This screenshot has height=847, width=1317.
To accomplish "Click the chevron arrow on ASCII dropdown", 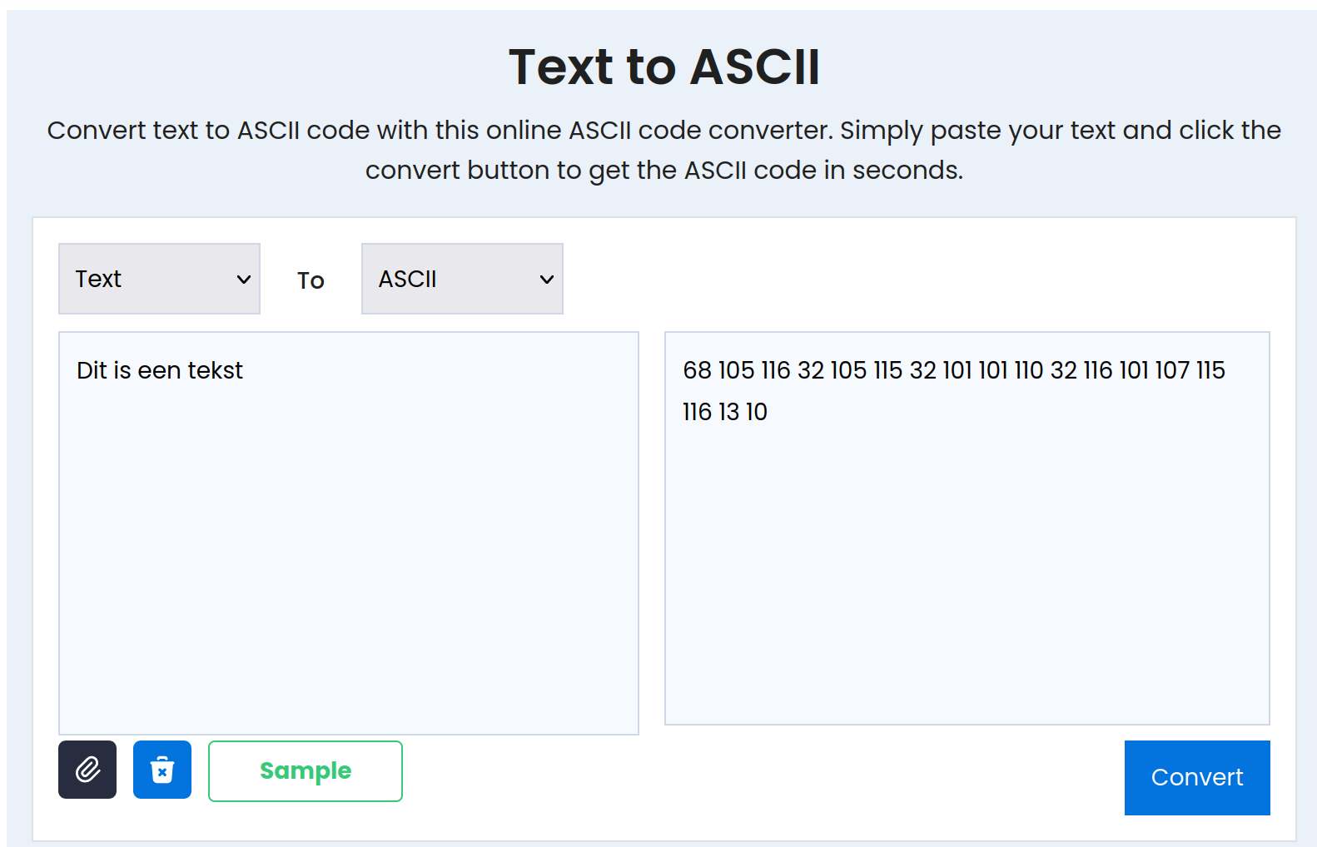I will (x=547, y=280).
